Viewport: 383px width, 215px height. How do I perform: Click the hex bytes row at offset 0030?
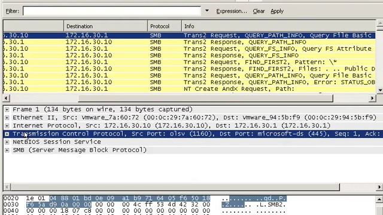[x=118, y=204]
